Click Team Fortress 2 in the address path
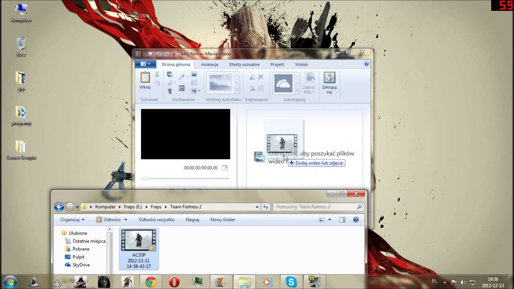 (186, 207)
